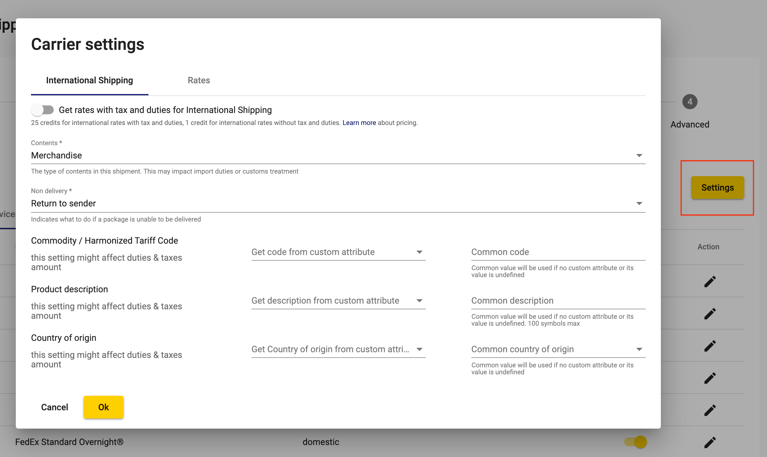767x457 pixels.
Task: Expand Get Country of origin custom attribute dropdown
Action: 338,349
